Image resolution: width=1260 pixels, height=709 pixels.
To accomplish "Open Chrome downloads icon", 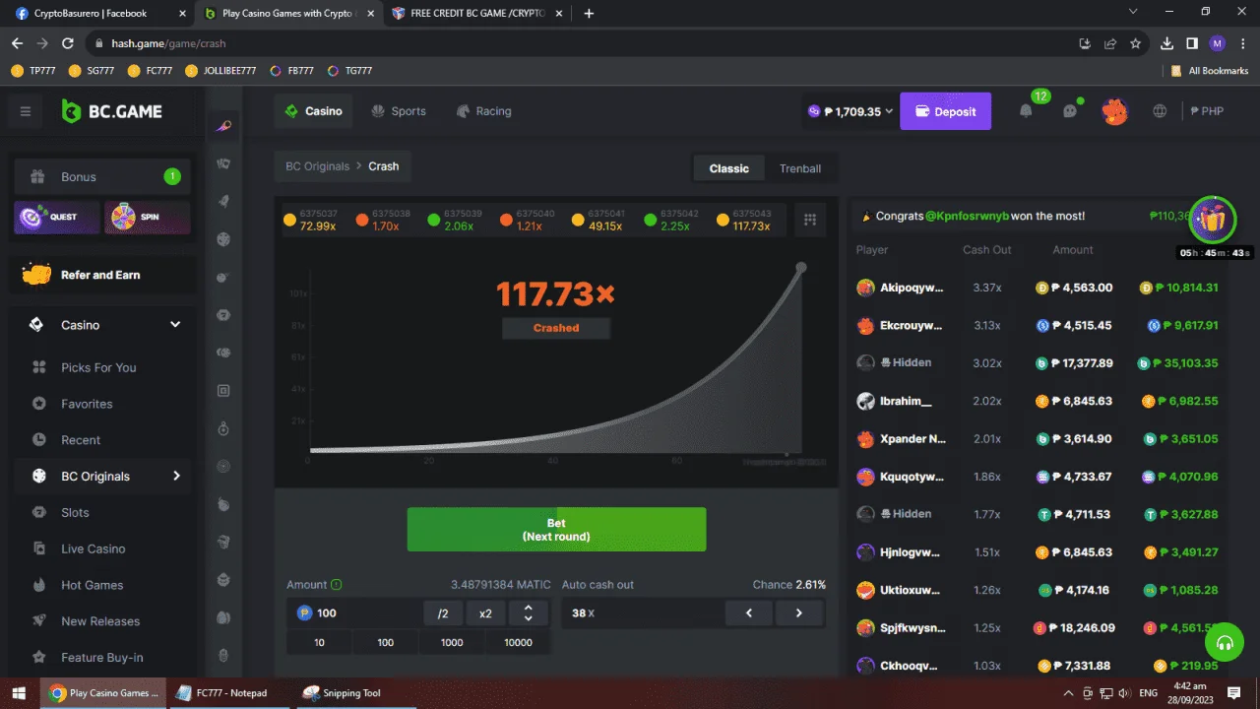I will point(1166,43).
